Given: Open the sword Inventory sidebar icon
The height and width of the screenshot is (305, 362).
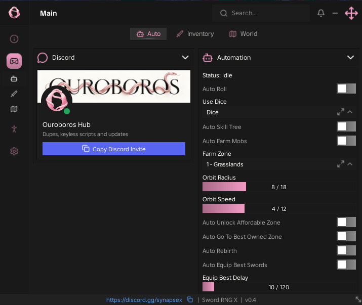Looking at the screenshot, I should pyautogui.click(x=14, y=94).
